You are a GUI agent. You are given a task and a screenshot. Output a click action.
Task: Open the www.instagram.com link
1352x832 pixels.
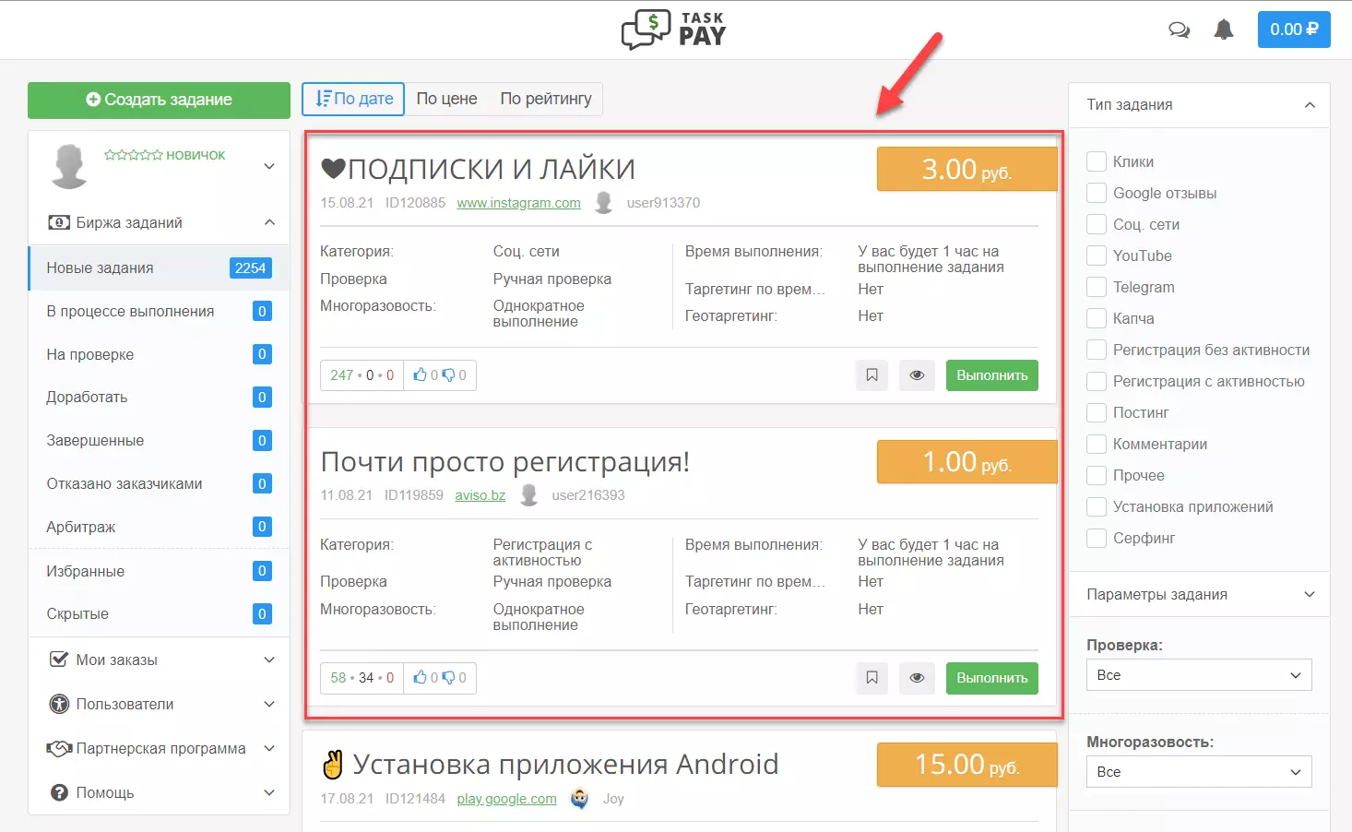click(x=518, y=203)
